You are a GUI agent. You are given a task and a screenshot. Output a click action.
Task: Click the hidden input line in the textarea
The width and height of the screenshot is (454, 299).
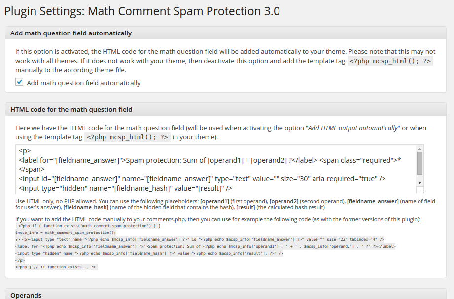pyautogui.click(x=126, y=188)
